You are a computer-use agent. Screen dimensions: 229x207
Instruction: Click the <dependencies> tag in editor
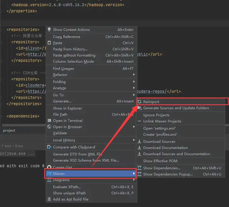(23, 116)
